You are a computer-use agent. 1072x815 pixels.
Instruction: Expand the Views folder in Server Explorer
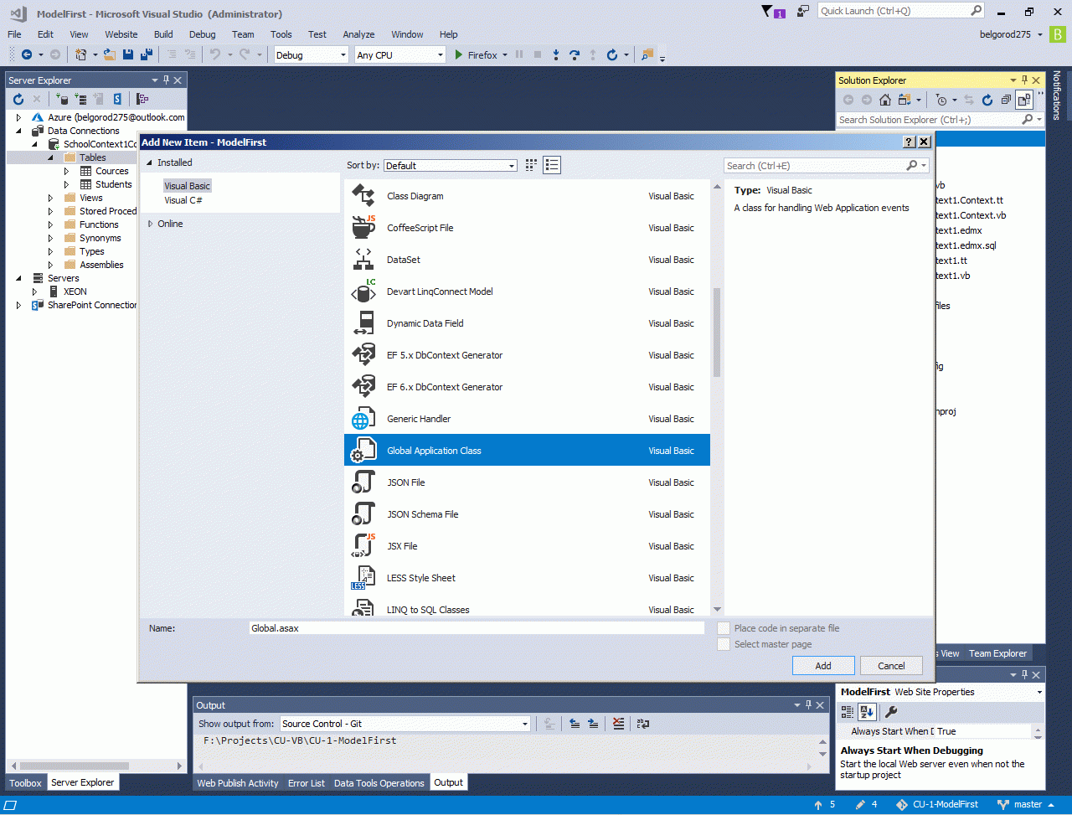click(51, 198)
